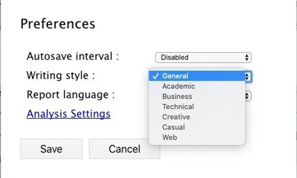Click the Save button

(51, 149)
